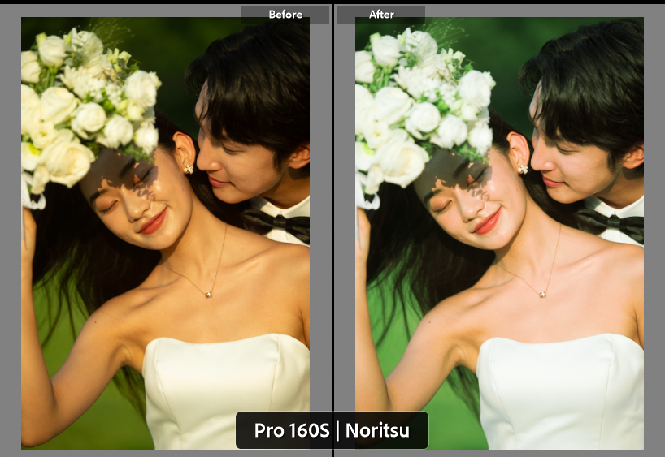Click the Pro 160S | Noritsu preset overlay
Image resolution: width=665 pixels, height=457 pixels.
tap(332, 430)
